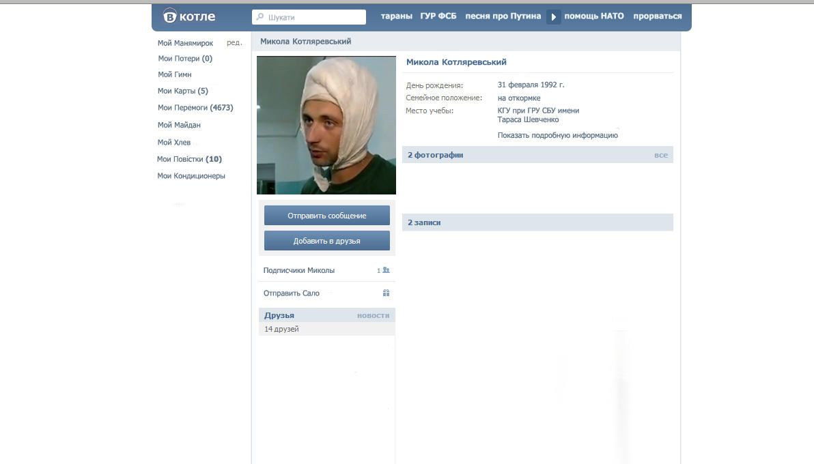Open песня про Путина header link
This screenshot has height=464, width=814.
[x=503, y=16]
